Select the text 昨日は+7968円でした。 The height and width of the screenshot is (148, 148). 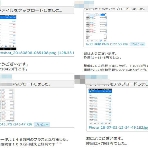click(x=106, y=143)
